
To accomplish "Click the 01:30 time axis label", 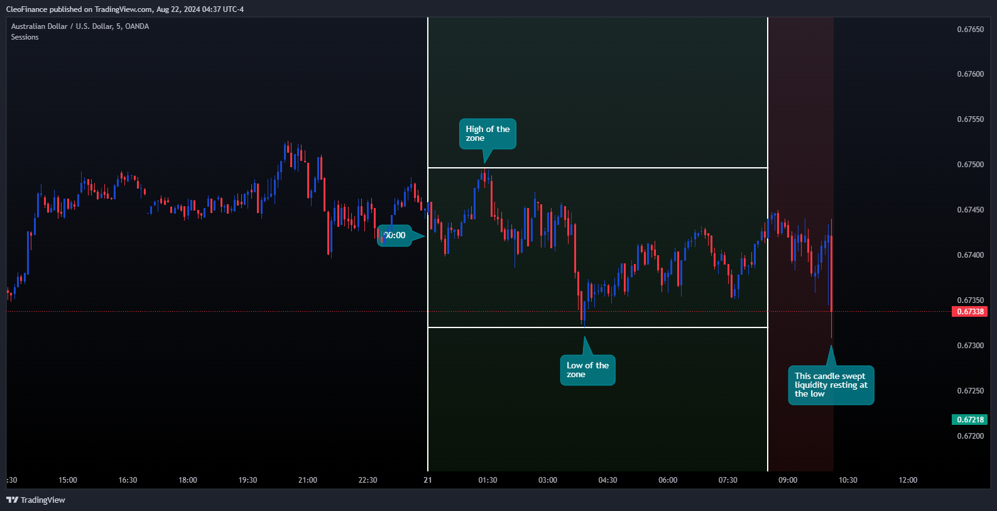I will 488,480.
